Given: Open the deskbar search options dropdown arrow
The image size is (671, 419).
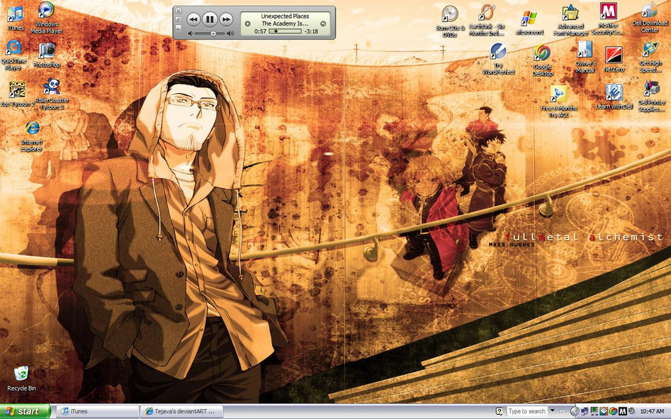Looking at the screenshot, I should coord(552,410).
